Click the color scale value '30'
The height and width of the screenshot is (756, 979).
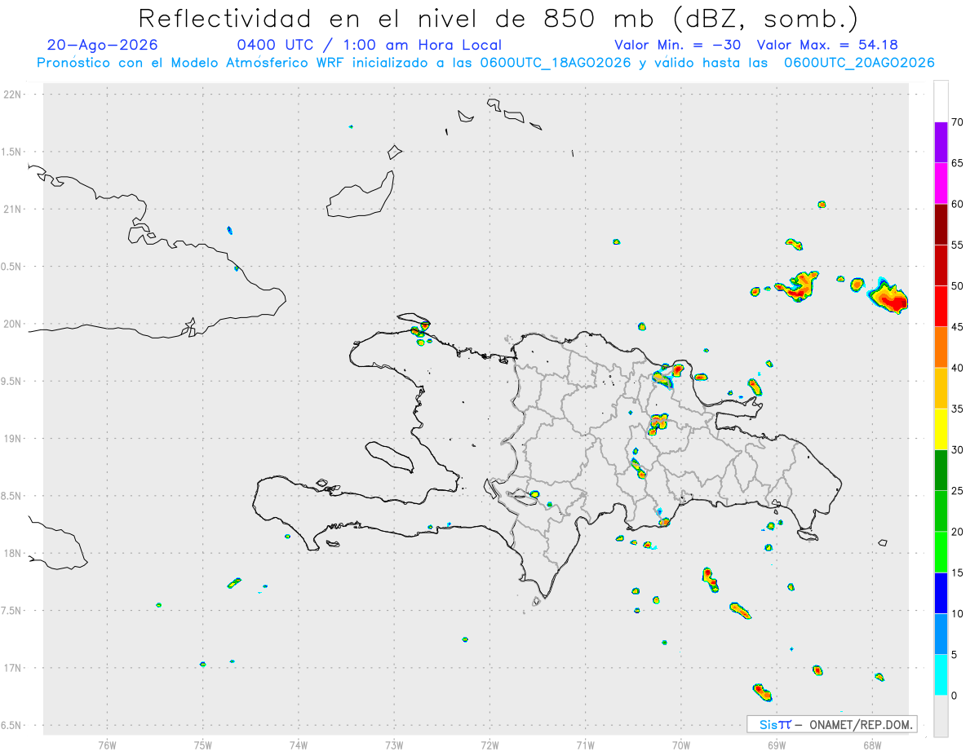point(958,450)
